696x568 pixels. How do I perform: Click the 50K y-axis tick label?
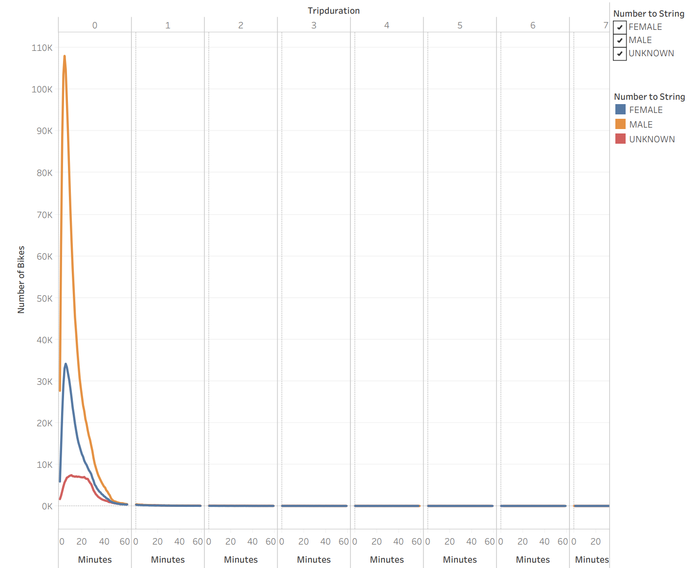point(44,298)
